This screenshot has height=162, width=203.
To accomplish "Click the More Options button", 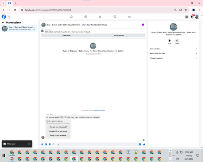I will [x=119, y=35].
